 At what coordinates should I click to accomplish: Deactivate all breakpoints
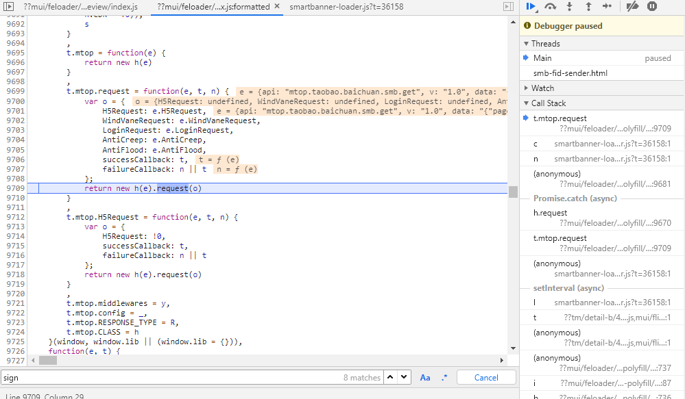632,7
